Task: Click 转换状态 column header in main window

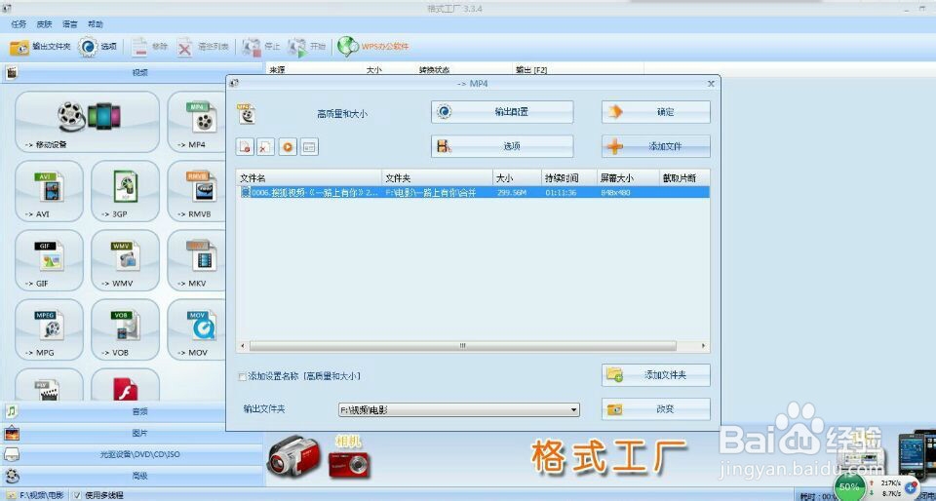Action: point(434,70)
